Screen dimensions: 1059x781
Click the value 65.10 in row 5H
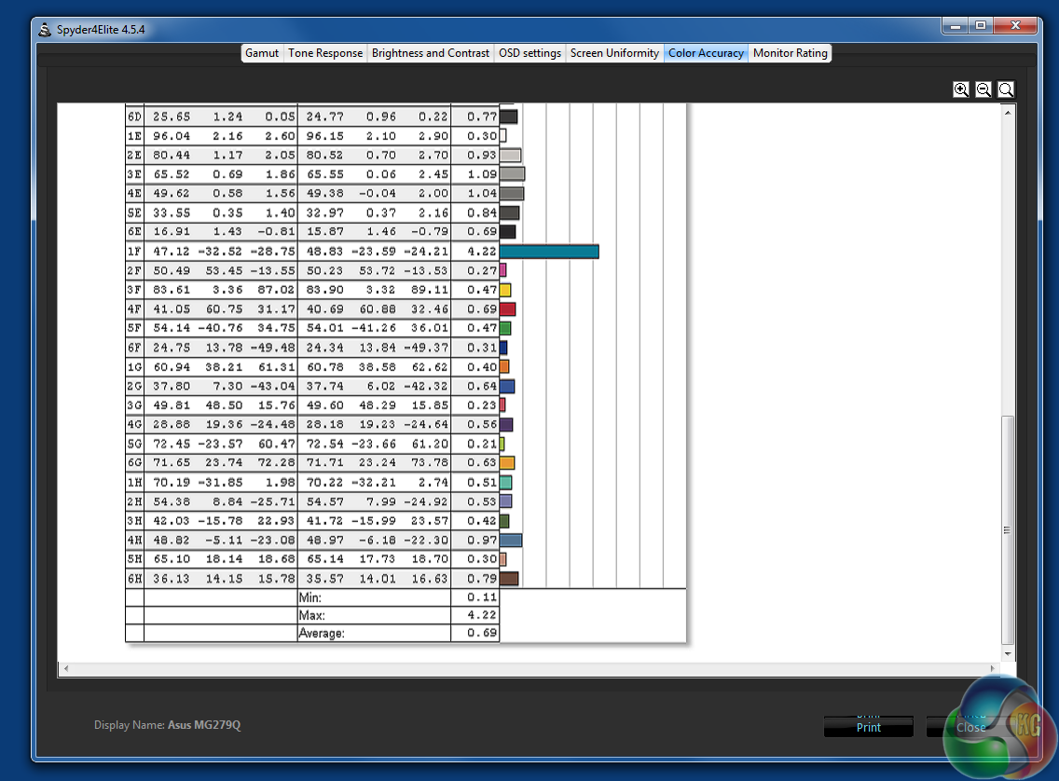click(172, 559)
